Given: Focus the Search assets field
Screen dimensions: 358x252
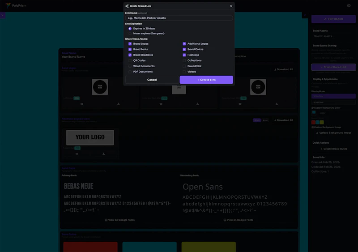Looking at the screenshot, I should 333,36.
